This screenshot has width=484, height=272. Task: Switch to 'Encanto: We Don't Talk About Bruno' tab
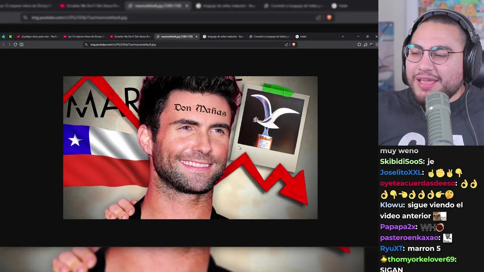pyautogui.click(x=130, y=37)
